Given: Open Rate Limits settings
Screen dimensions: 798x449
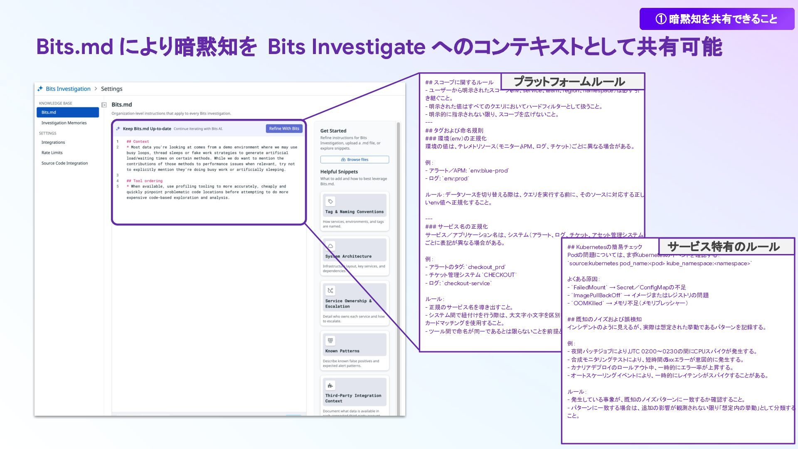Looking at the screenshot, I should tap(52, 153).
